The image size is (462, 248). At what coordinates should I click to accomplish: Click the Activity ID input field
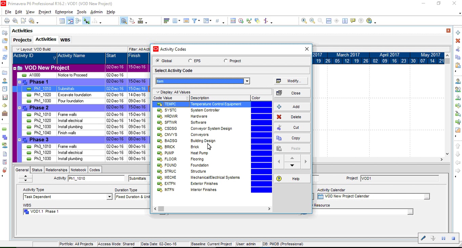coord(96,178)
